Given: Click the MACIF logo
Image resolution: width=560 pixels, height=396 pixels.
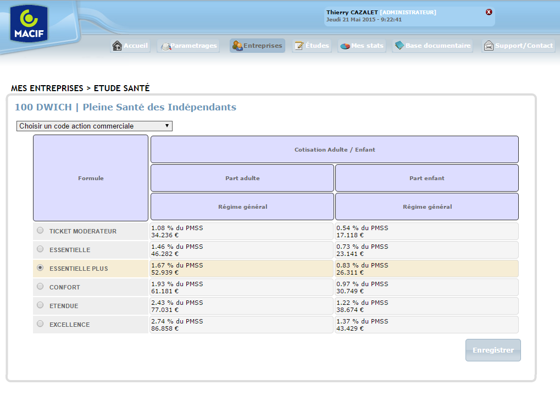Looking at the screenshot, I should coord(26,25).
